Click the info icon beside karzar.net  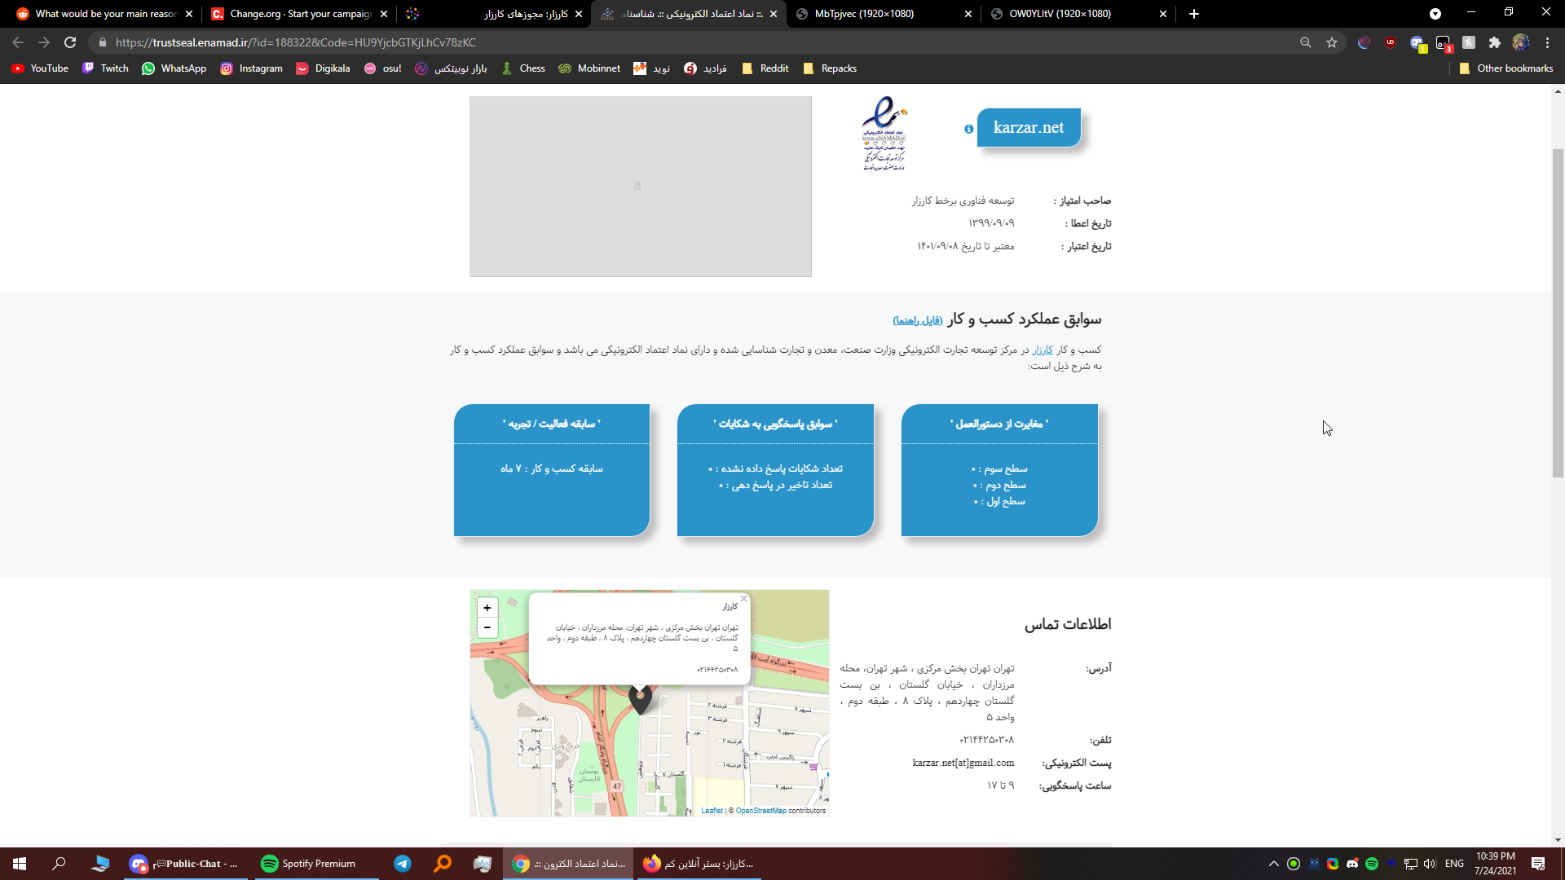[x=968, y=129]
